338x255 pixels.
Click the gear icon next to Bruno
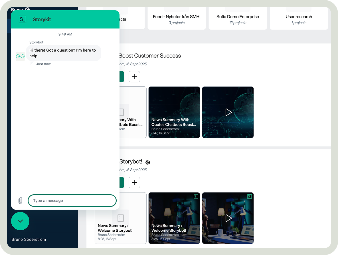click(x=27, y=9)
